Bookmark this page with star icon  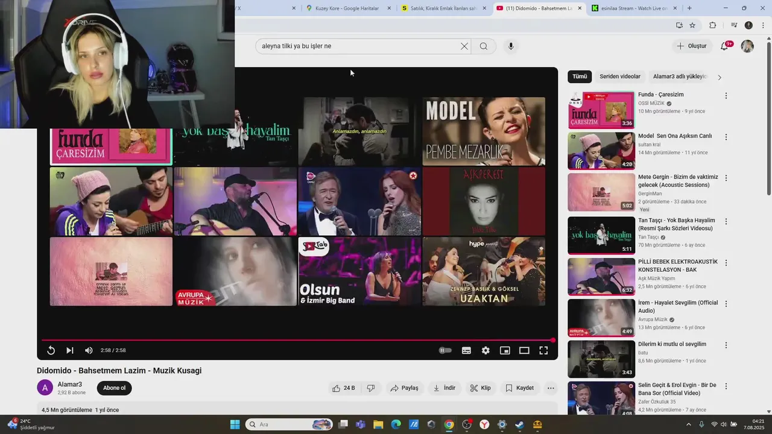click(692, 25)
